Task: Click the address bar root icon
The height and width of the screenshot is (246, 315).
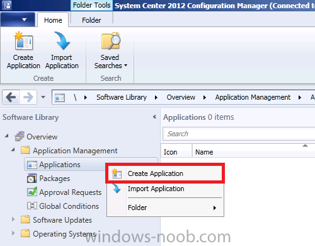Action: (x=60, y=98)
